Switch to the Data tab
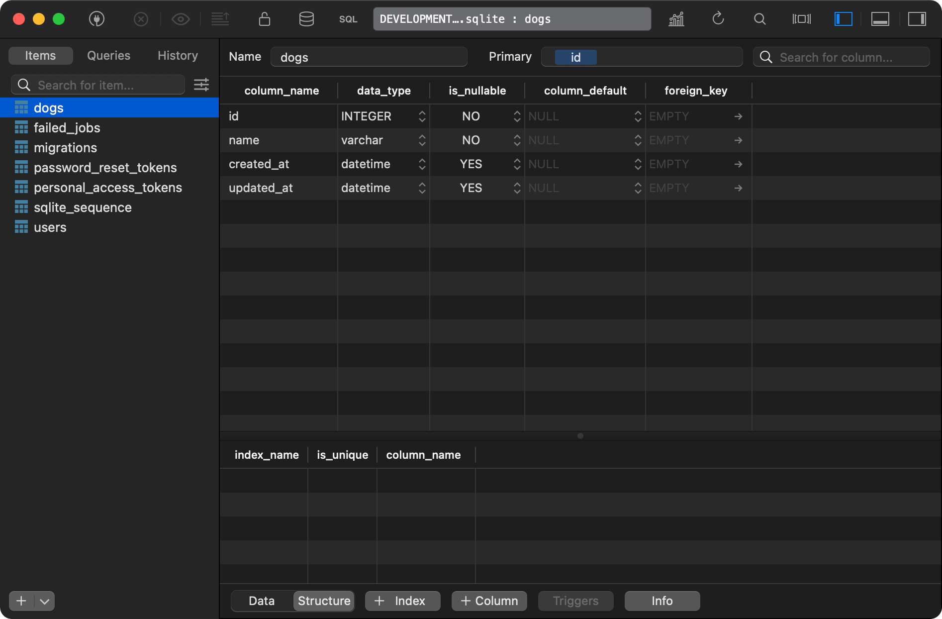 [262, 601]
